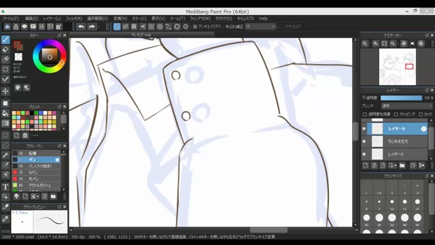This screenshot has width=435, height=245.
Task: Open the cloud save icon in the toolbar
Action: click(7, 27)
